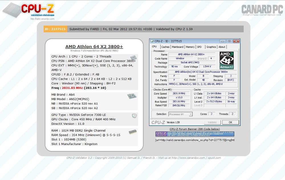
Task: Click the Revision value BH-F2
Action: [231, 80]
